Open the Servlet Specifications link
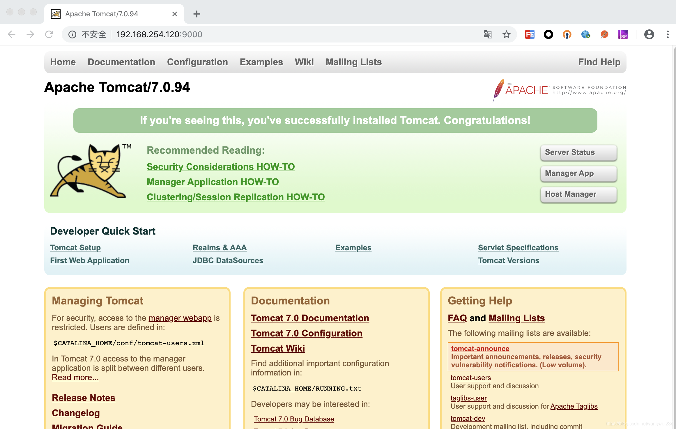676x429 pixels. (x=518, y=248)
